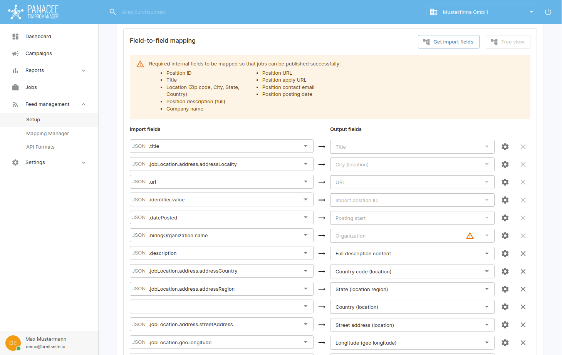Image resolution: width=562 pixels, height=355 pixels.
Task: Open gear settings for State (location region)
Action: pyautogui.click(x=505, y=289)
